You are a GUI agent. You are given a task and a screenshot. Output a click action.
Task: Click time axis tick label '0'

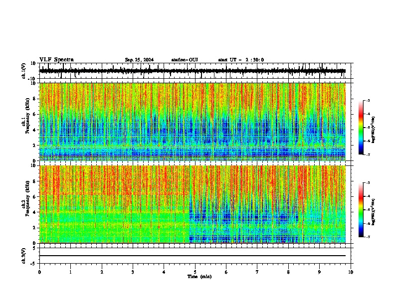[x=39, y=272]
